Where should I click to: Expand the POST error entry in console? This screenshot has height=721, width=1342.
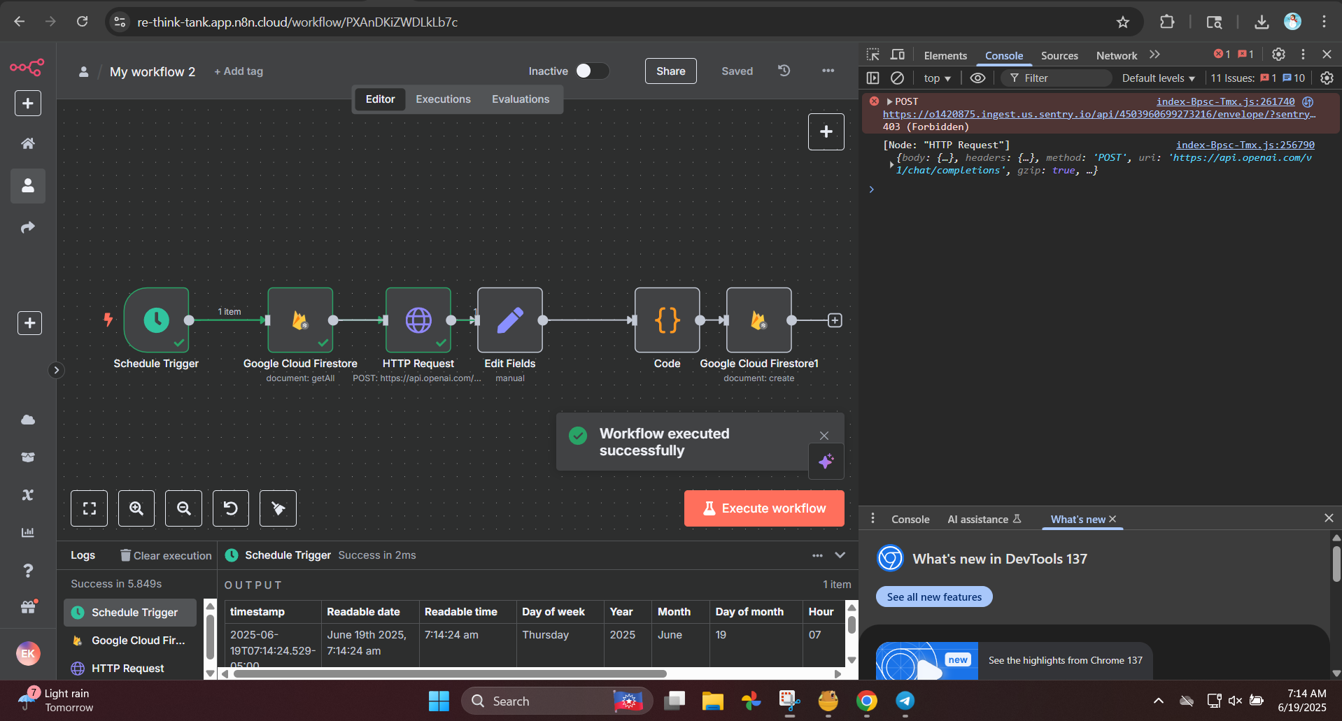pos(890,102)
